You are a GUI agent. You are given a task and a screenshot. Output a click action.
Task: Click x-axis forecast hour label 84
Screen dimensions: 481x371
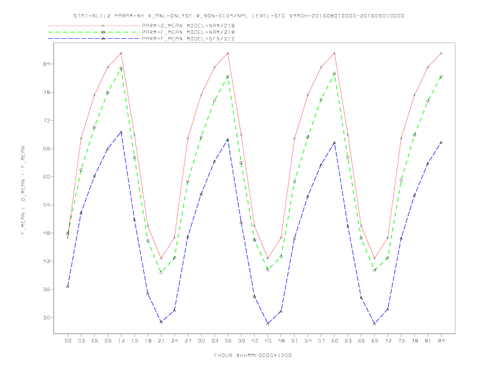441,341
